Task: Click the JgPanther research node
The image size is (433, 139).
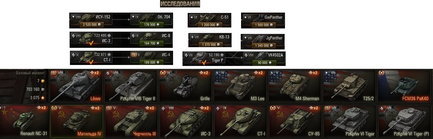Action: coord(263,41)
